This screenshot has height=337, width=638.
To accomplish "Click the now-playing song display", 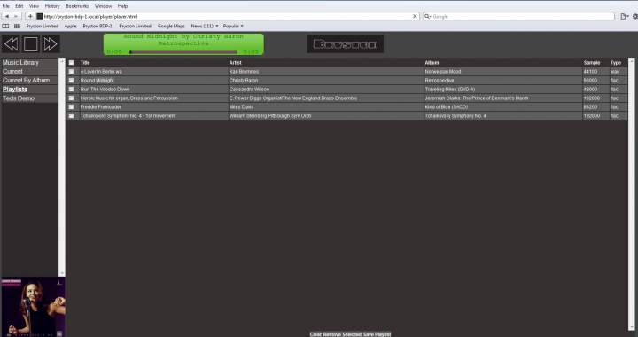I will click(183, 44).
